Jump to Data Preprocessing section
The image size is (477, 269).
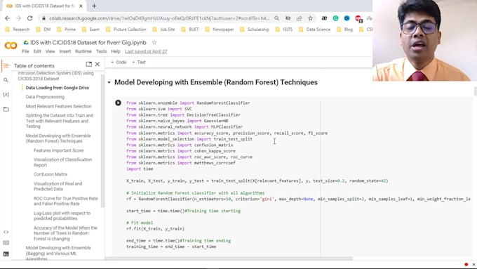tap(45, 97)
